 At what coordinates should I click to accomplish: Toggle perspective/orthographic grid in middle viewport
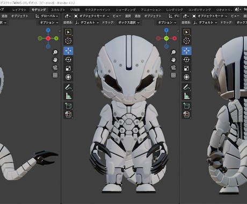tap(173, 75)
